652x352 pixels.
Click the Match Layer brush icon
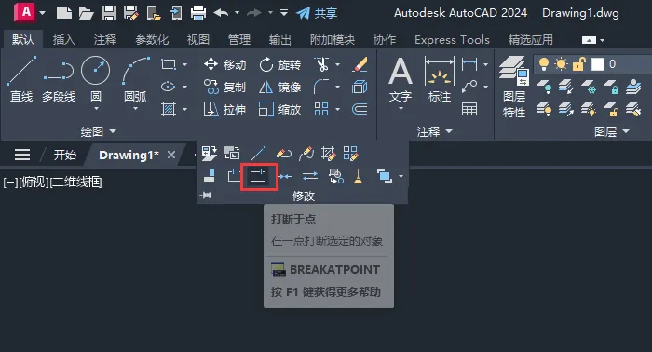633,110
